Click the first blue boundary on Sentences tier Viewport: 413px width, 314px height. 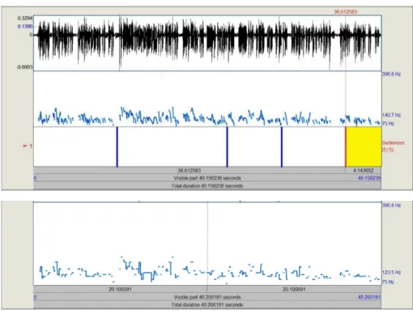pyautogui.click(x=117, y=146)
